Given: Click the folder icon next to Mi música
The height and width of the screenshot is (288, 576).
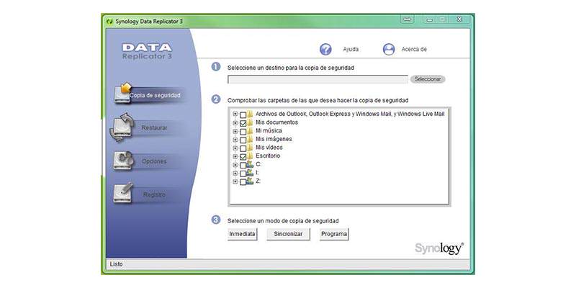Looking at the screenshot, I should pos(250,131).
